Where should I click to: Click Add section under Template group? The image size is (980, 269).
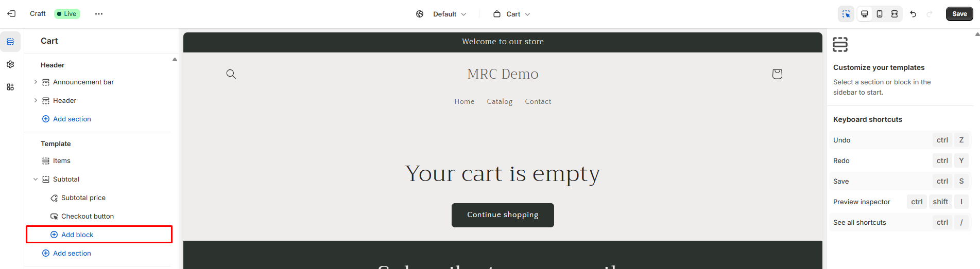coord(66,253)
